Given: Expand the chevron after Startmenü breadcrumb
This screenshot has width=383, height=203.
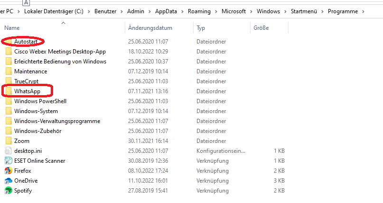Looking at the screenshot, I should point(322,11).
